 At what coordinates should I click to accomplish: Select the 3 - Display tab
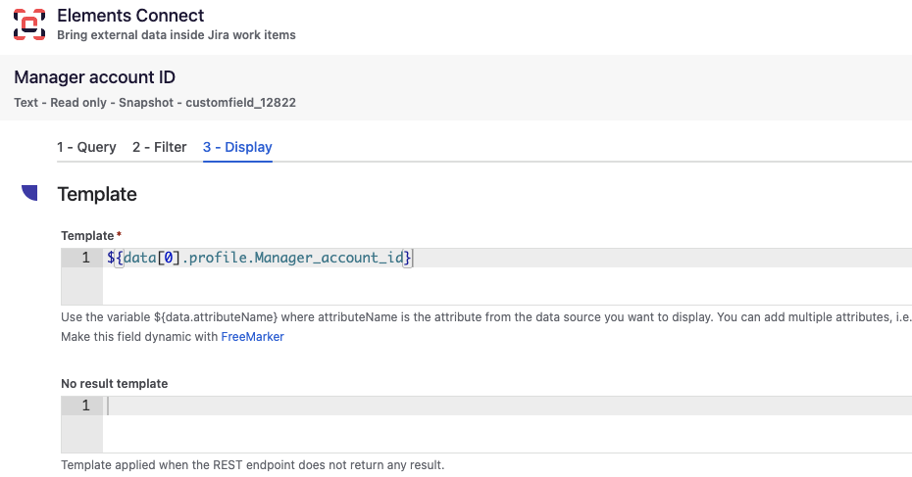pyautogui.click(x=237, y=147)
